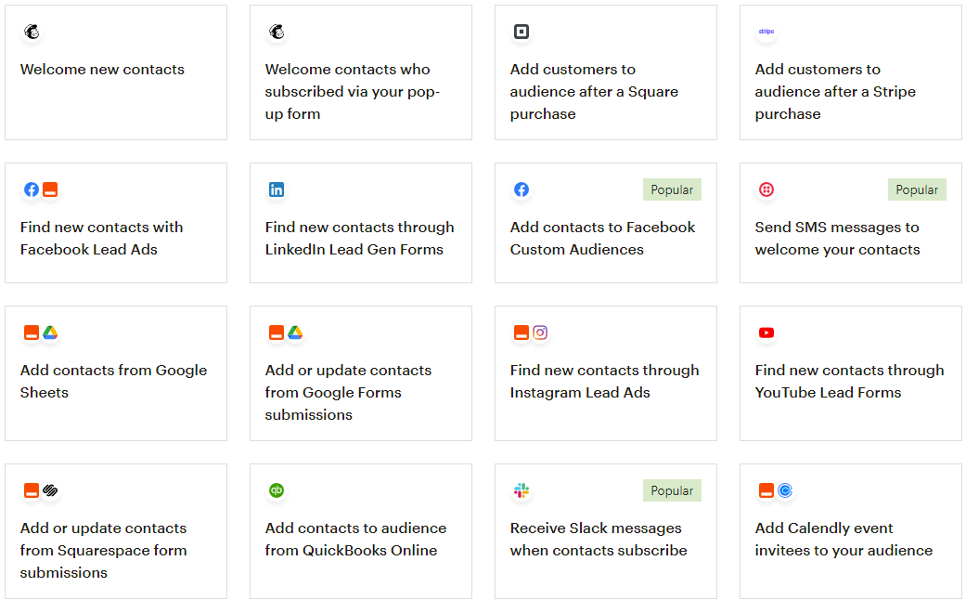Open Find new contacts with Facebook Lead Ads

(x=116, y=223)
